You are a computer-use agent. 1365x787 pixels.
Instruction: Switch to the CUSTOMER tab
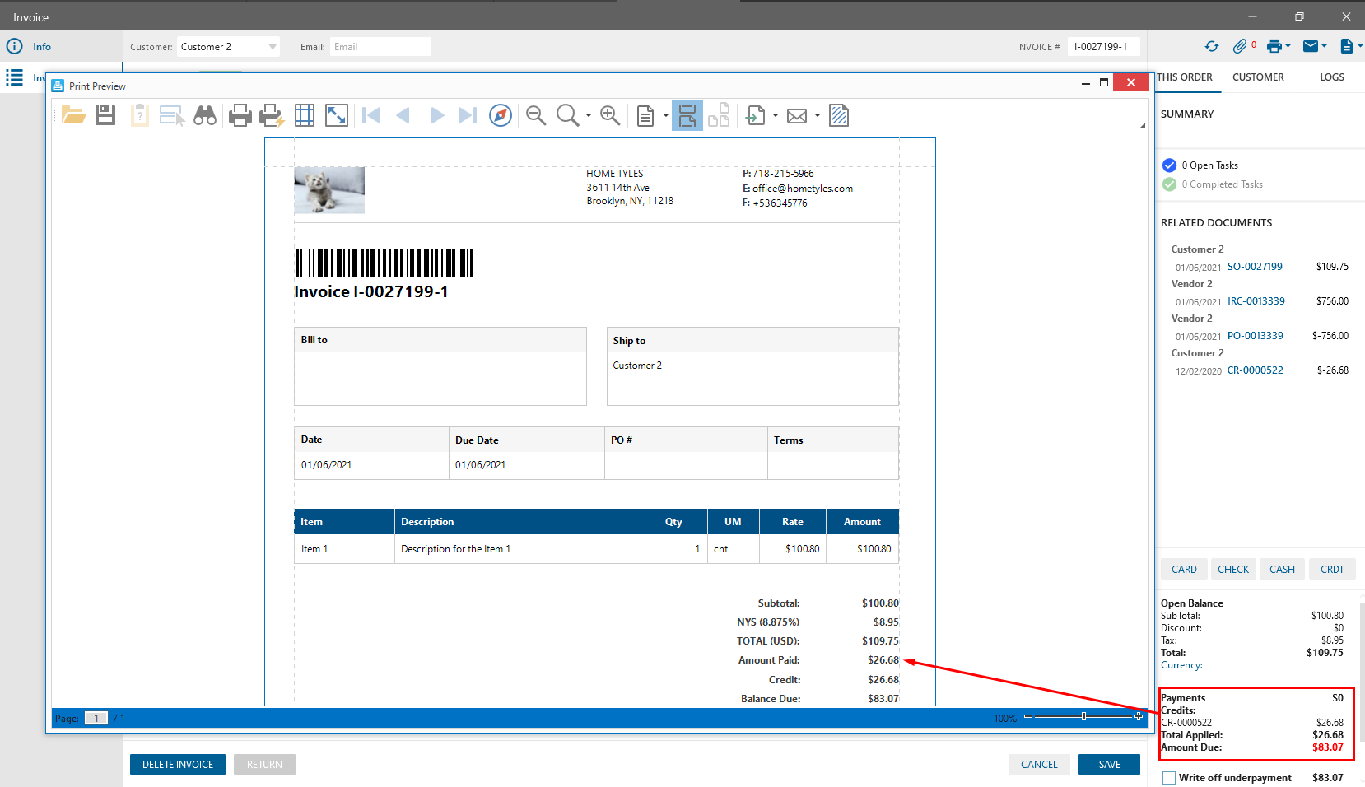coord(1258,77)
